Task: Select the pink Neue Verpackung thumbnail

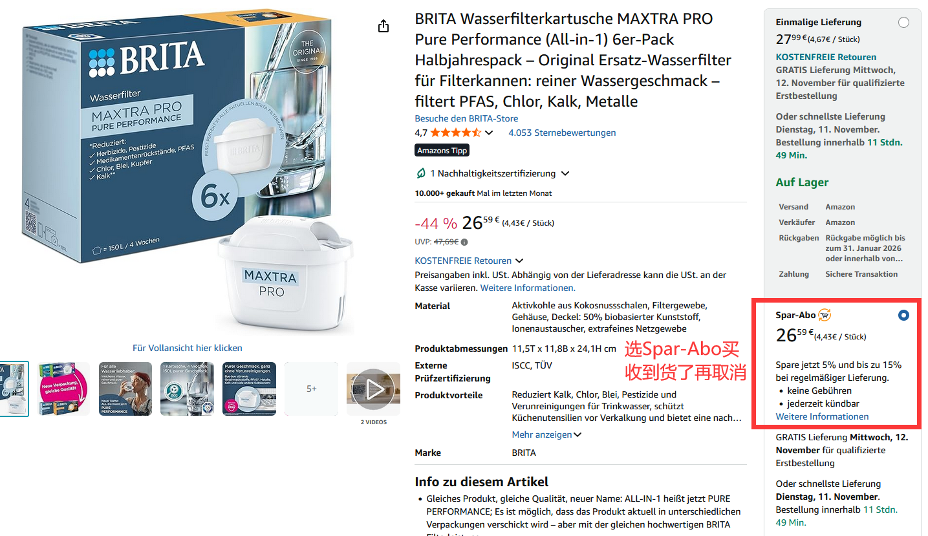Action: pyautogui.click(x=63, y=389)
